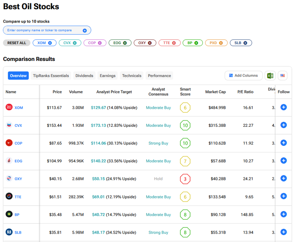The height and width of the screenshot is (242, 295).
Task: Click the Excel export icon
Action: tap(270, 76)
